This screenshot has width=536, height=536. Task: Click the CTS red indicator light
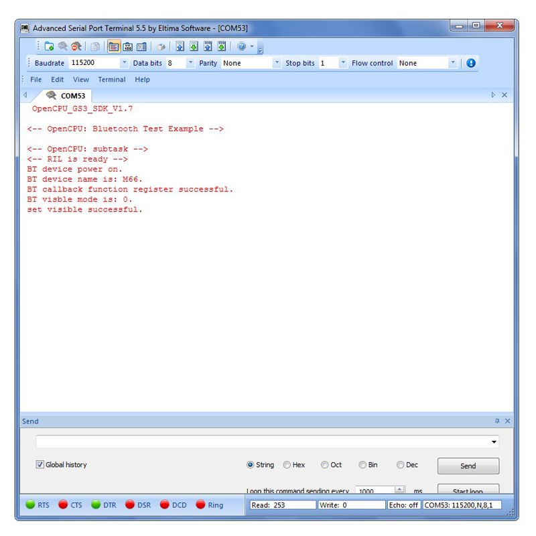[63, 505]
